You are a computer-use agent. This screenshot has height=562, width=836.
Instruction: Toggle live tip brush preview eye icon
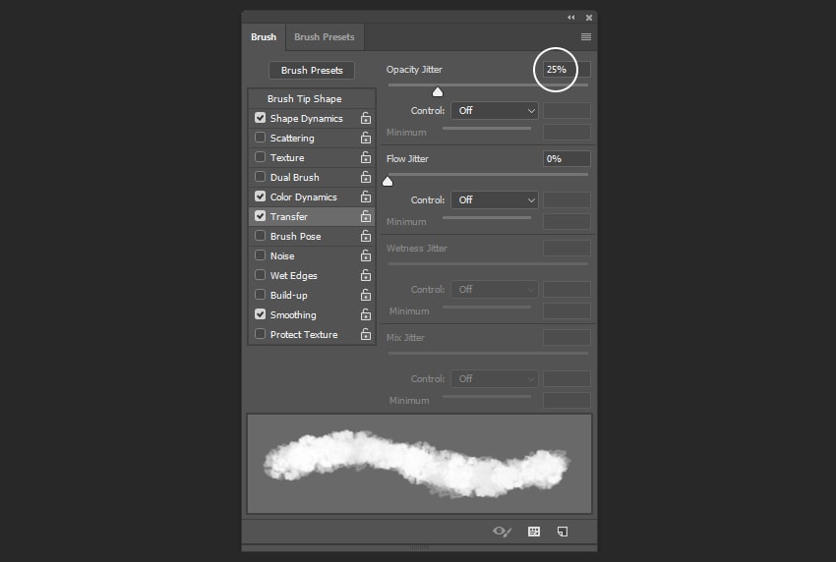pos(502,532)
